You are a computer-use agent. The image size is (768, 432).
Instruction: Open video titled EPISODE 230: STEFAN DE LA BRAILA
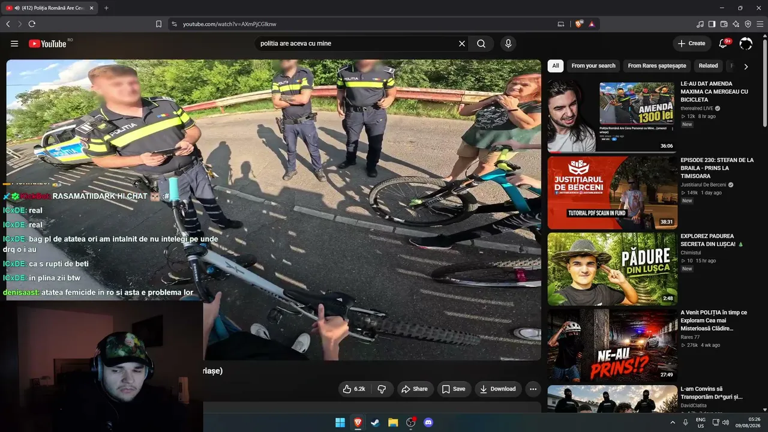pyautogui.click(x=717, y=168)
